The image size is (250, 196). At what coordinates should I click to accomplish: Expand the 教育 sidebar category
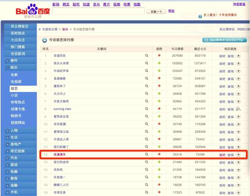7,178
